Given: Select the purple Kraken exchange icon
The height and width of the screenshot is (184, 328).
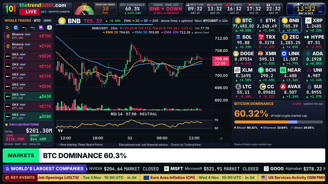Looking at the screenshot, I should (x=41, y=28).
